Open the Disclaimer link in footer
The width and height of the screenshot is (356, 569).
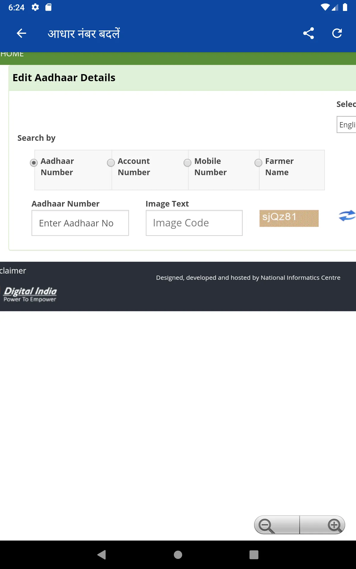click(13, 271)
